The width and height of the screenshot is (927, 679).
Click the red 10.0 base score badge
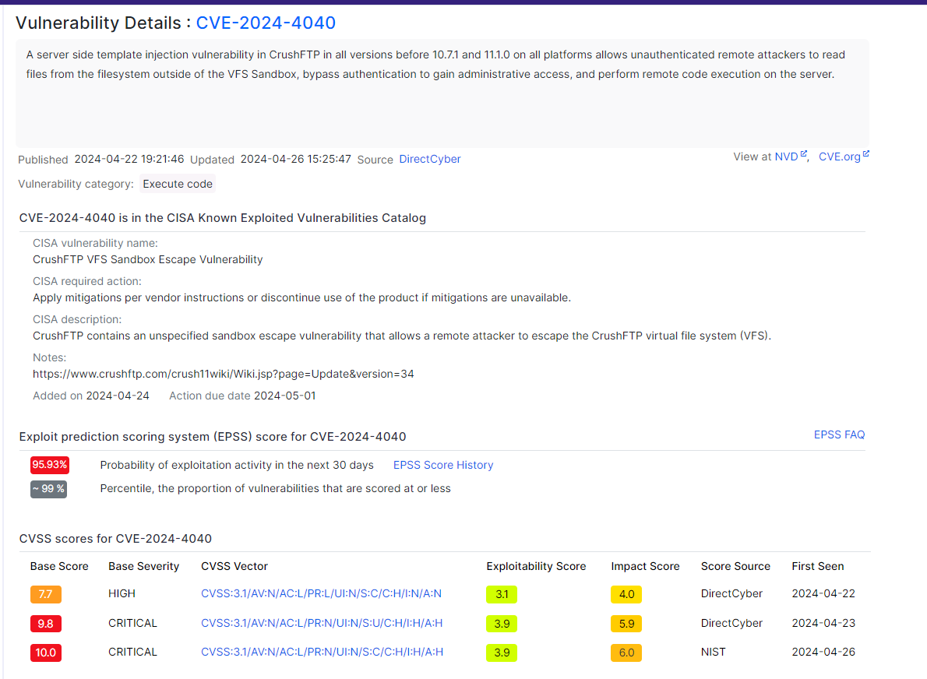pyautogui.click(x=45, y=653)
